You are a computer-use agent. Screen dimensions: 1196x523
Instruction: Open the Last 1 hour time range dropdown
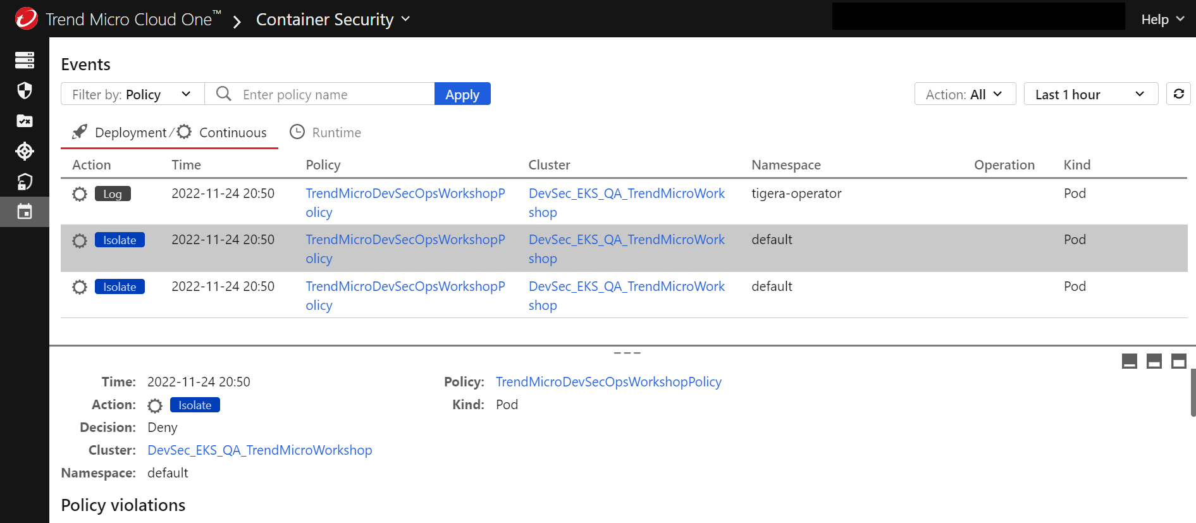click(1091, 94)
